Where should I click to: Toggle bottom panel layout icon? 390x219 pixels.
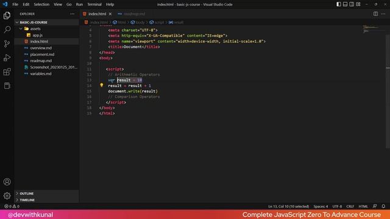coord(345,4)
